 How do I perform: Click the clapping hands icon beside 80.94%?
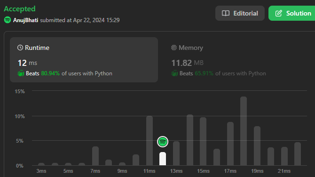[x=21, y=73]
